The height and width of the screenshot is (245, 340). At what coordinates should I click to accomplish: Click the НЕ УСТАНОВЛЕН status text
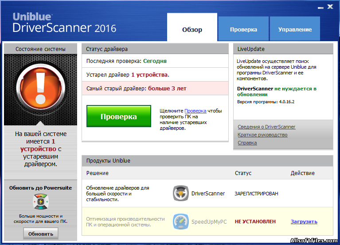tap(255, 222)
